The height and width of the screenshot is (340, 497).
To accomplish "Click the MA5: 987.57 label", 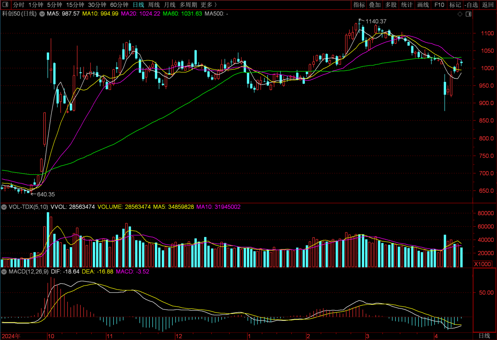I will point(63,14).
